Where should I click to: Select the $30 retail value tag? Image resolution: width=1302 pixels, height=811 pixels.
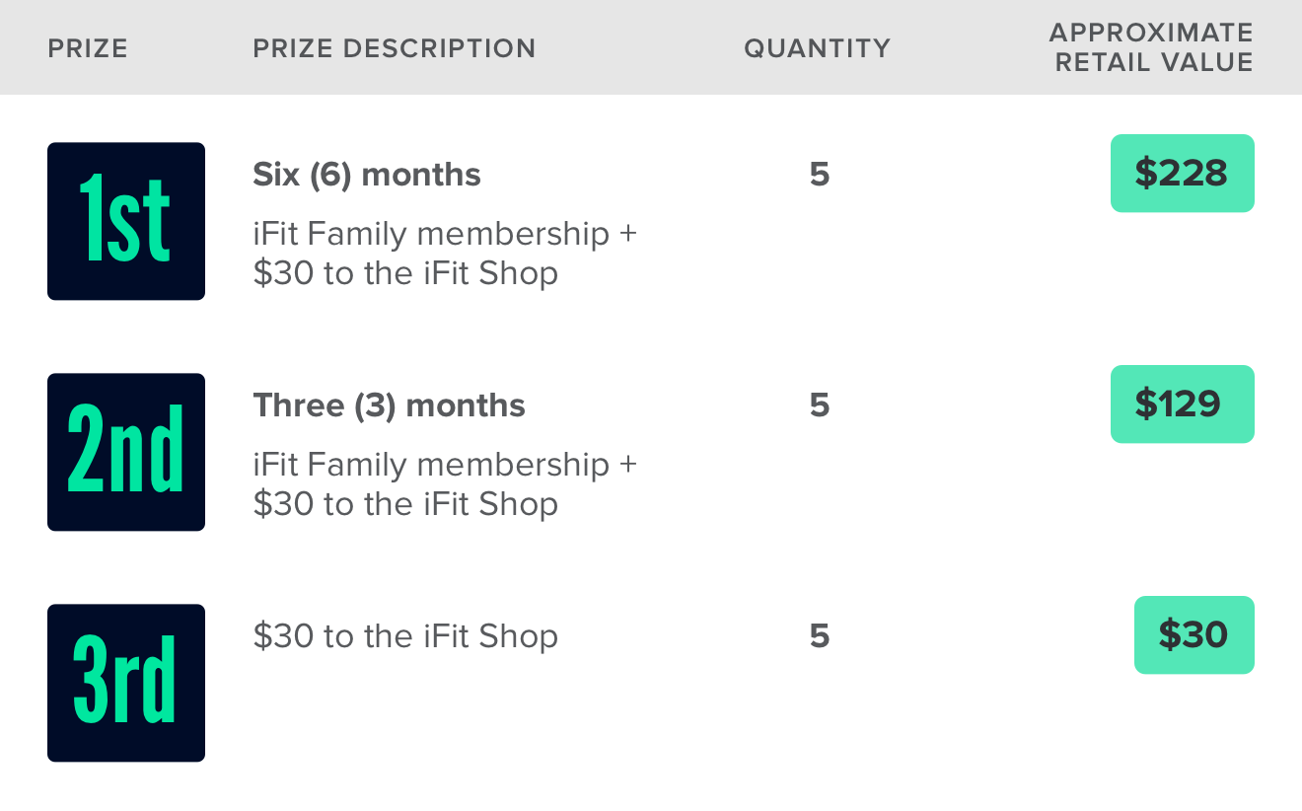pyautogui.click(x=1193, y=635)
